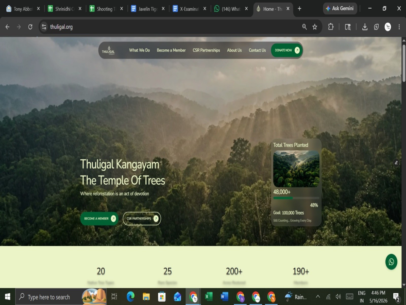The height and width of the screenshot is (305, 406).
Task: Open the Chrome extensions puzzle icon
Action: [x=331, y=27]
